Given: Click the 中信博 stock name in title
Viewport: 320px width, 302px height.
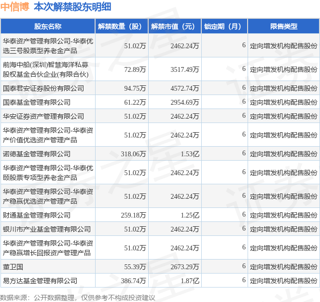Looking at the screenshot, I should [x=15, y=7].
